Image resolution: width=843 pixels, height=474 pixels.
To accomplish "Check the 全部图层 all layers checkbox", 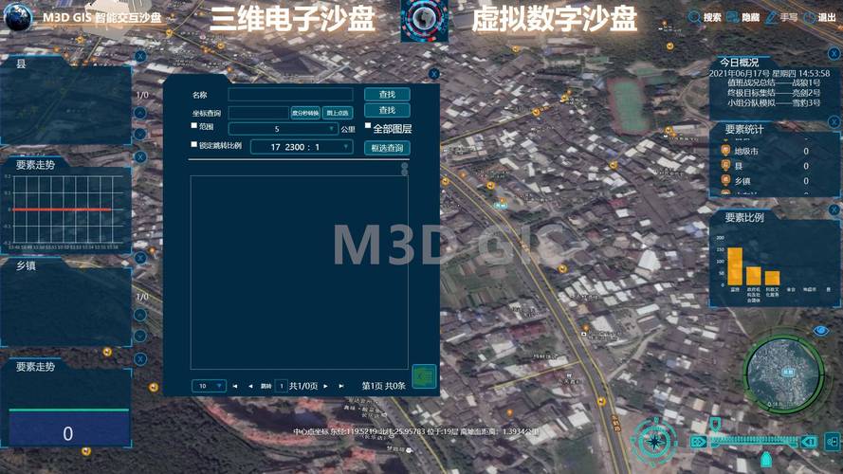I will click(x=368, y=126).
